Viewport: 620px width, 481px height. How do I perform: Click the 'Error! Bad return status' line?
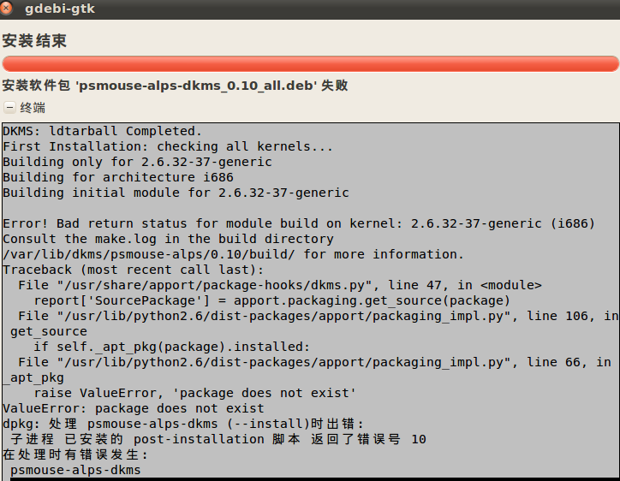click(x=299, y=223)
